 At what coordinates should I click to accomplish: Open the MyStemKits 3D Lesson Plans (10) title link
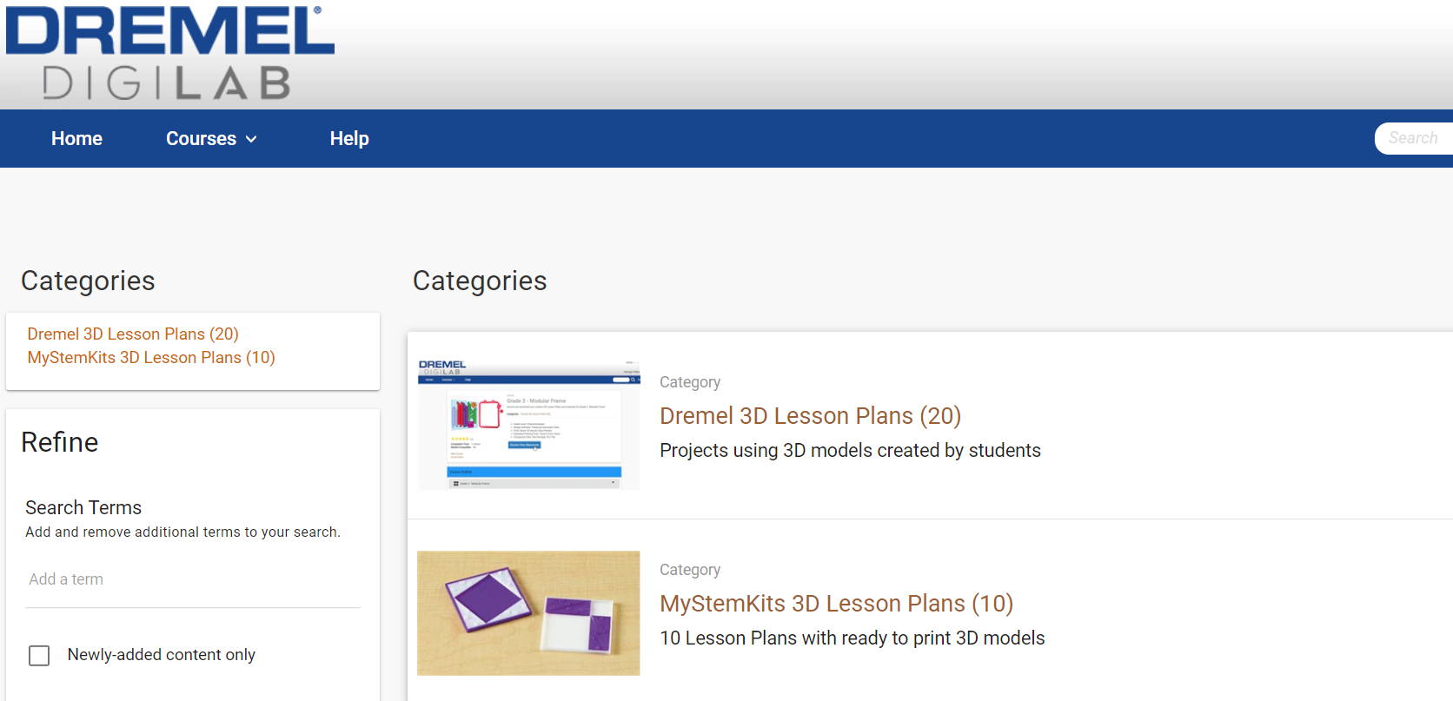(x=836, y=604)
